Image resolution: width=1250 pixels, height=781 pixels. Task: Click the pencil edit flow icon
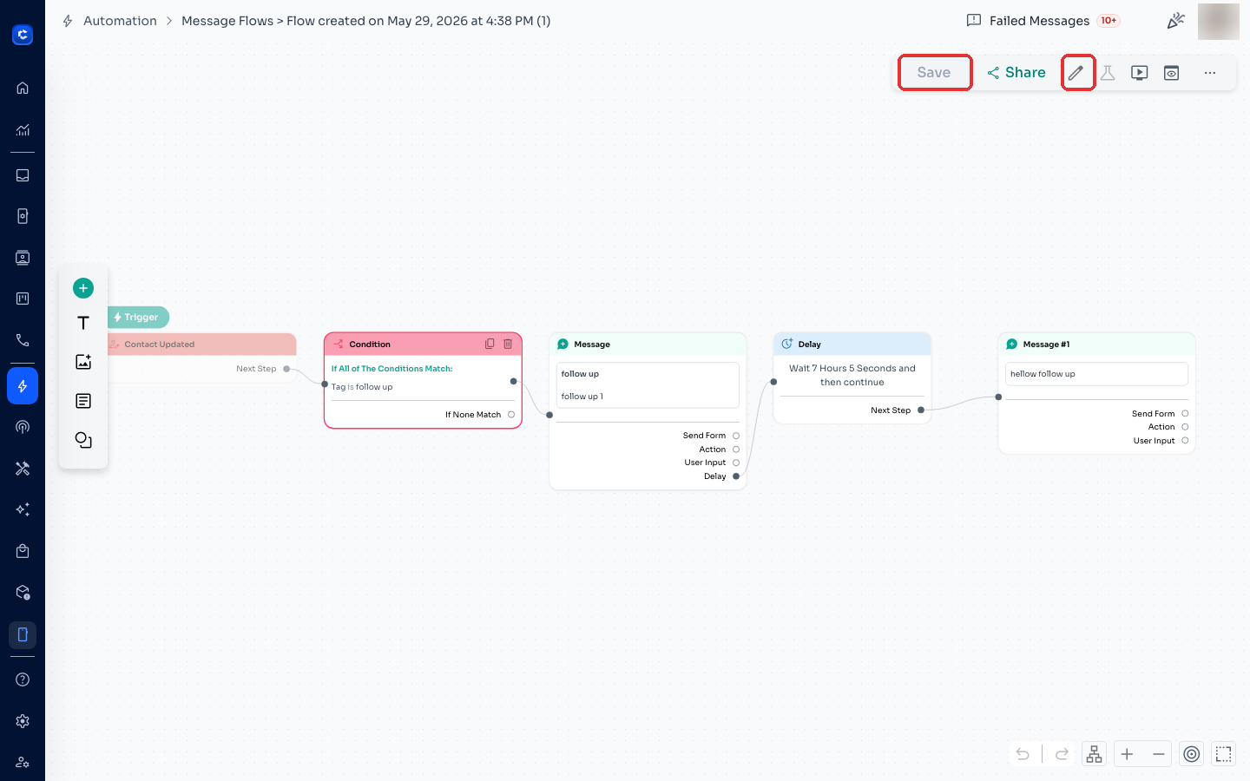point(1076,73)
